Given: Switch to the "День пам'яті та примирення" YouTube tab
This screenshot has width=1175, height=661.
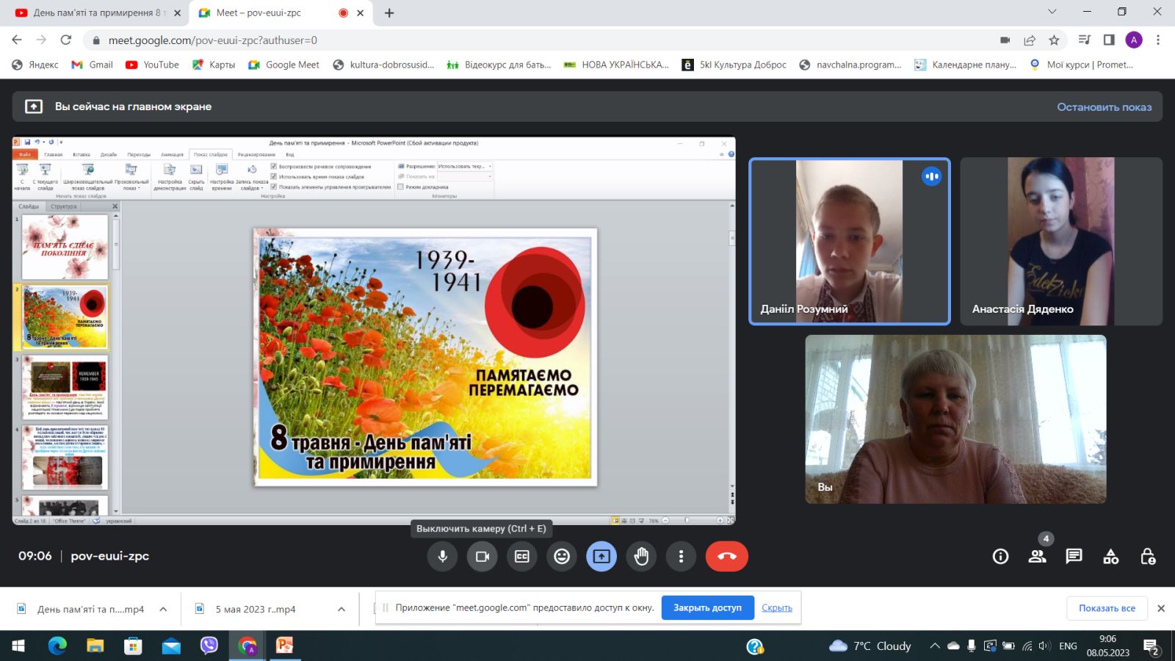Looking at the screenshot, I should [95, 12].
